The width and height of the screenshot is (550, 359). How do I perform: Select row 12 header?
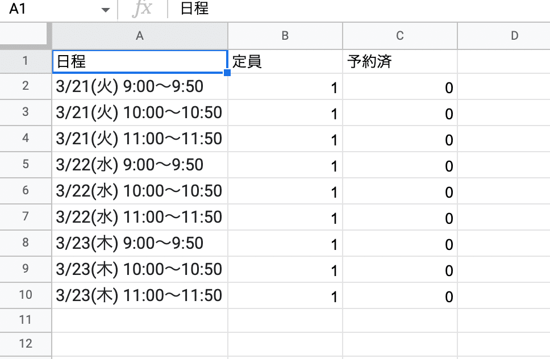click(26, 344)
